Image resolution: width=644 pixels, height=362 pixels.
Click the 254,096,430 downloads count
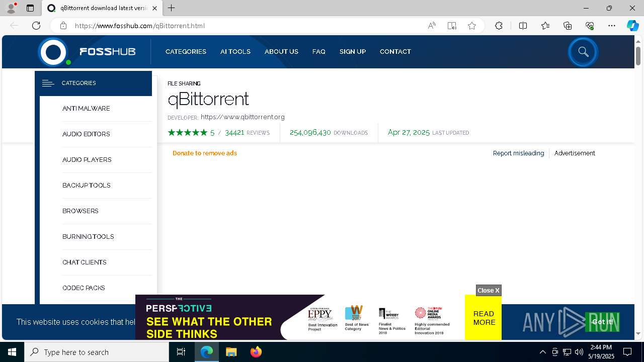(310, 133)
